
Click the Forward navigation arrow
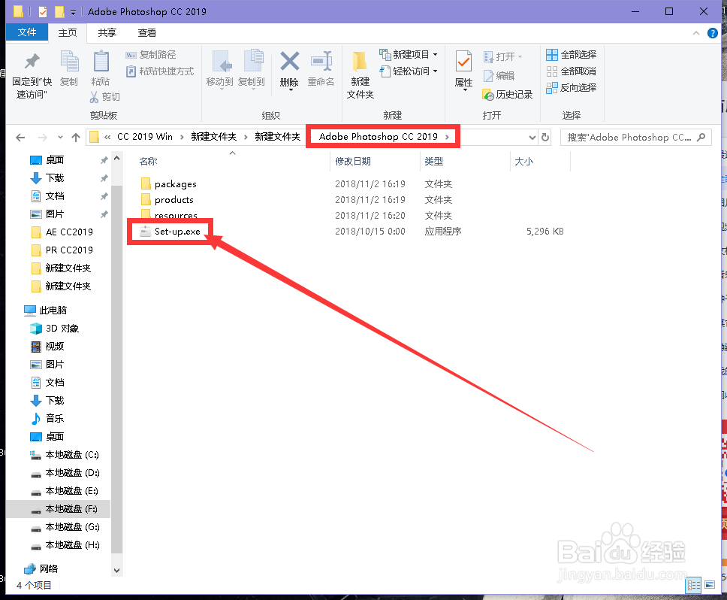click(43, 138)
